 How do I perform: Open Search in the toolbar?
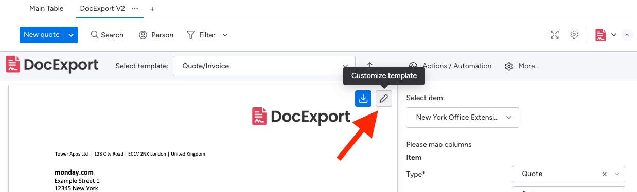coord(107,35)
